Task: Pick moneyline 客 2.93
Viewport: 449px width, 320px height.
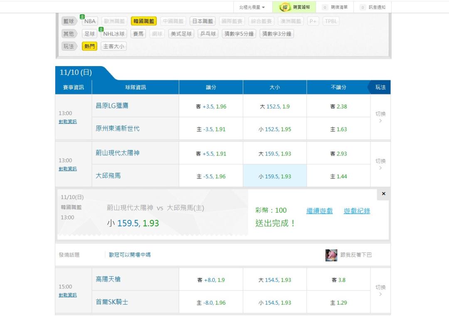Action: tap(338, 154)
